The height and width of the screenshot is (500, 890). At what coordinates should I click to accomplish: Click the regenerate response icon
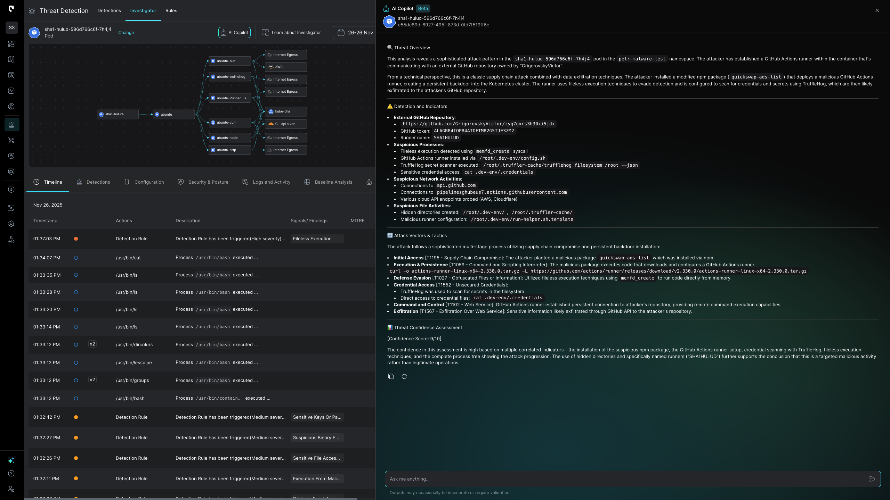(404, 376)
